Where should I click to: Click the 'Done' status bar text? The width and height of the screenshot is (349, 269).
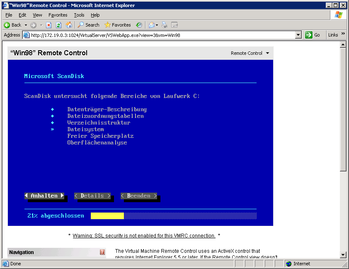pyautogui.click(x=16, y=264)
